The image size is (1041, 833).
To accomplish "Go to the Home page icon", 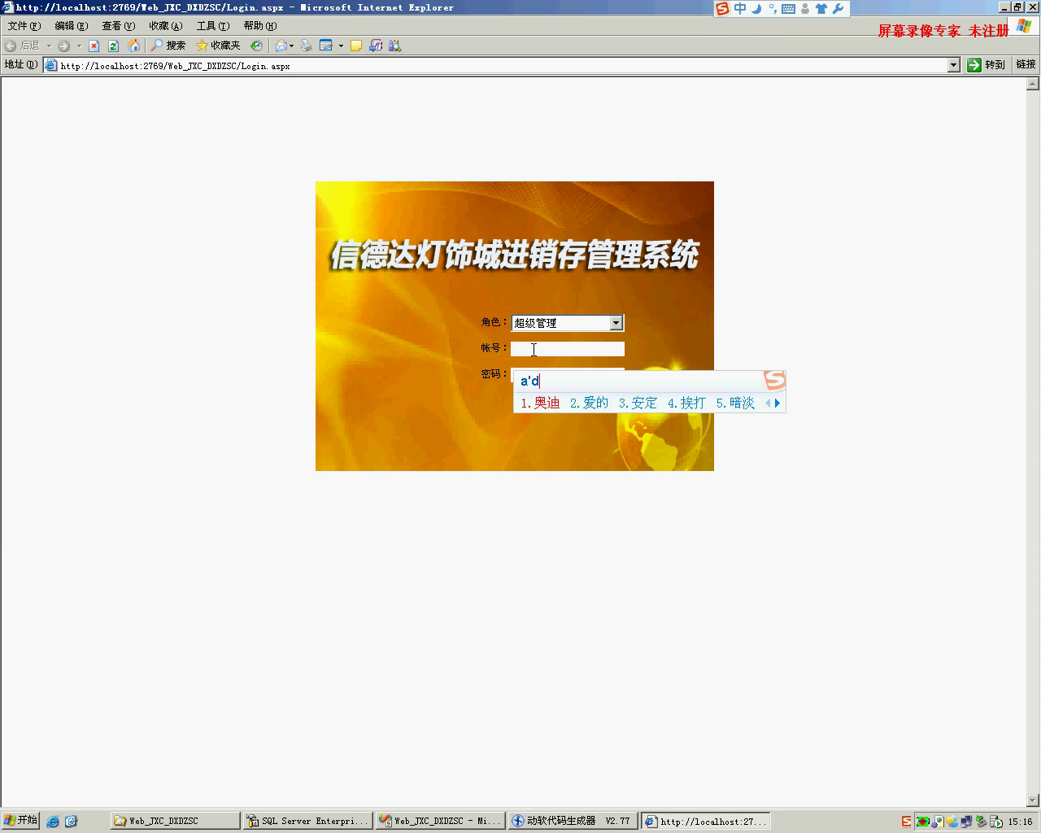I will pos(133,46).
